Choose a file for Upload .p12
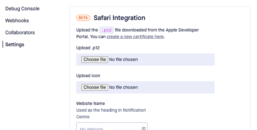The height and width of the screenshot is (130, 257). point(95,60)
